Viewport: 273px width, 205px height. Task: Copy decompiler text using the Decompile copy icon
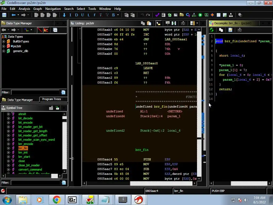[x=221, y=30]
